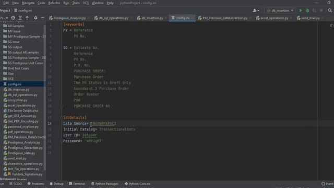The width and height of the screenshot is (334, 188).
Task: Open the Tools menu
Action: click(x=76, y=3)
